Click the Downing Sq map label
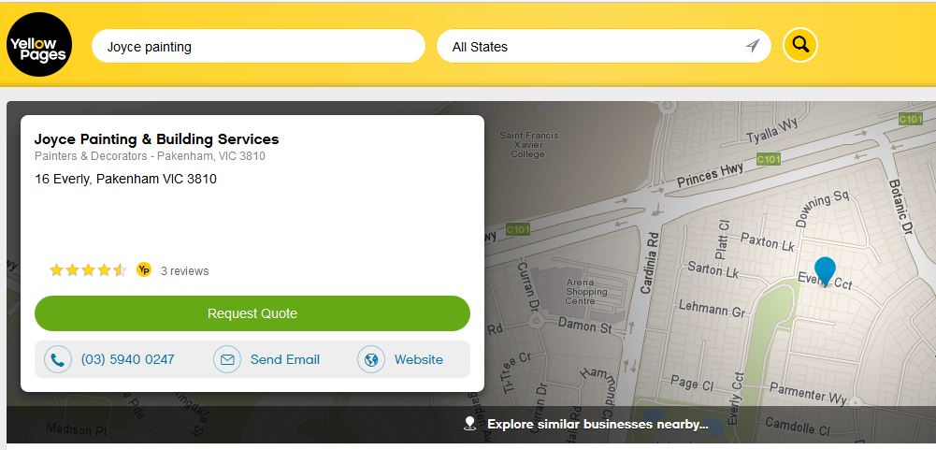Screen dimensions: 936x450 click(x=822, y=210)
